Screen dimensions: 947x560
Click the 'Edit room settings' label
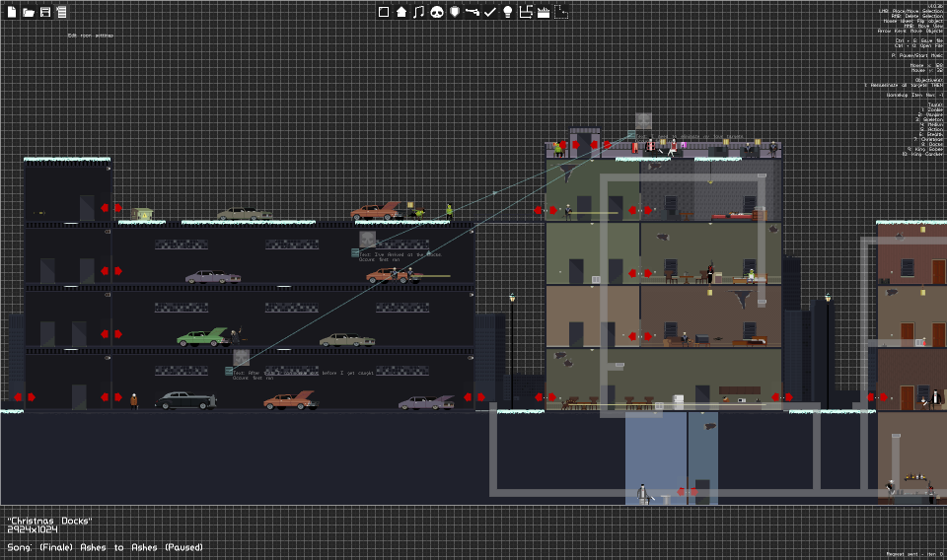click(91, 35)
